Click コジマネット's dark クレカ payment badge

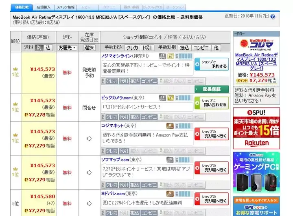click(112, 151)
